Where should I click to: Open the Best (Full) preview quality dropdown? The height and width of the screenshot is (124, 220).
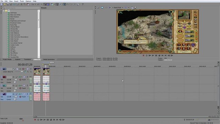click(x=118, y=8)
